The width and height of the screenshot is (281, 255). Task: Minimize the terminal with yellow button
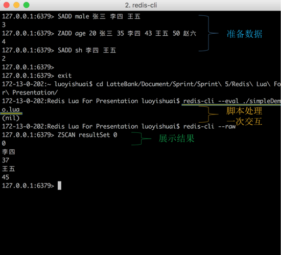click(x=16, y=5)
